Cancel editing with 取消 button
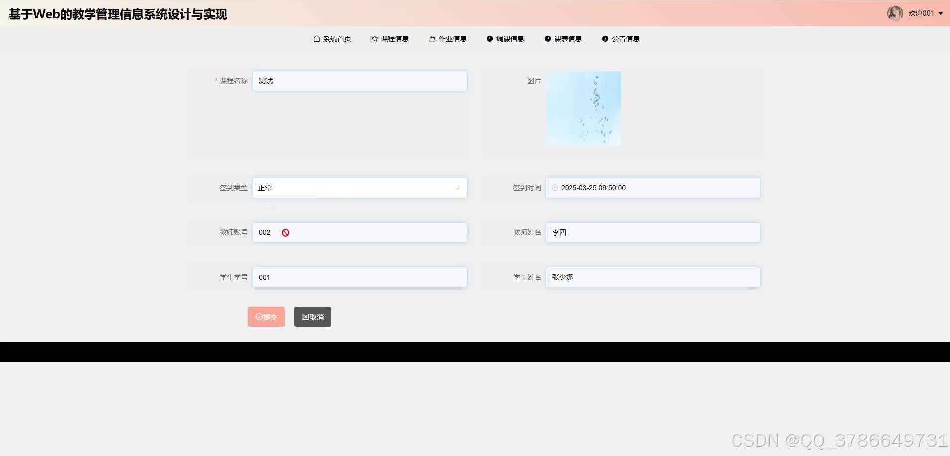The height and width of the screenshot is (456, 950). [x=312, y=316]
